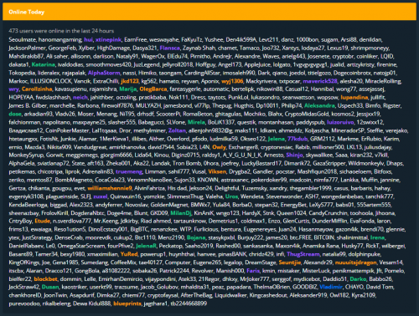
Task: Click the first username Seoulmate
Action: coord(22,39)
